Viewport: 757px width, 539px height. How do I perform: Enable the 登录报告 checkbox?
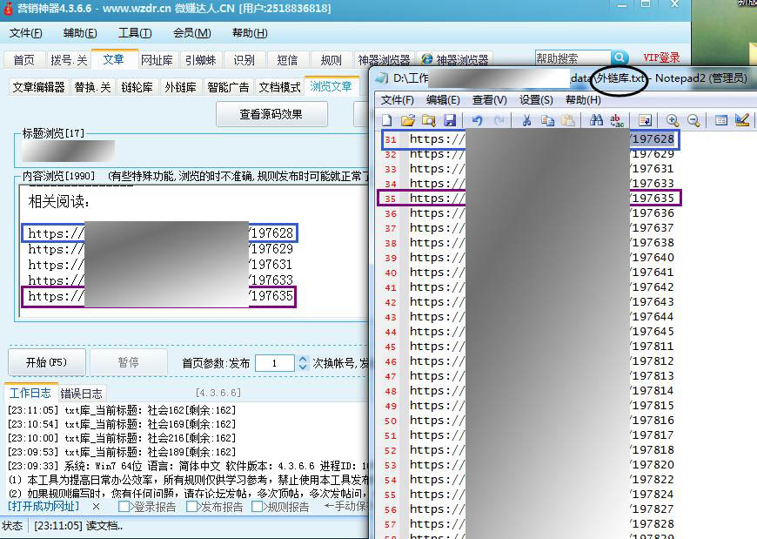pyautogui.click(x=124, y=507)
